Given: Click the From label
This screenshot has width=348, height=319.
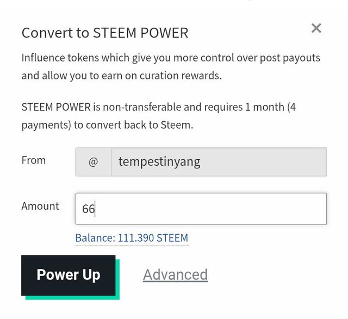Looking at the screenshot, I should pos(34,160).
